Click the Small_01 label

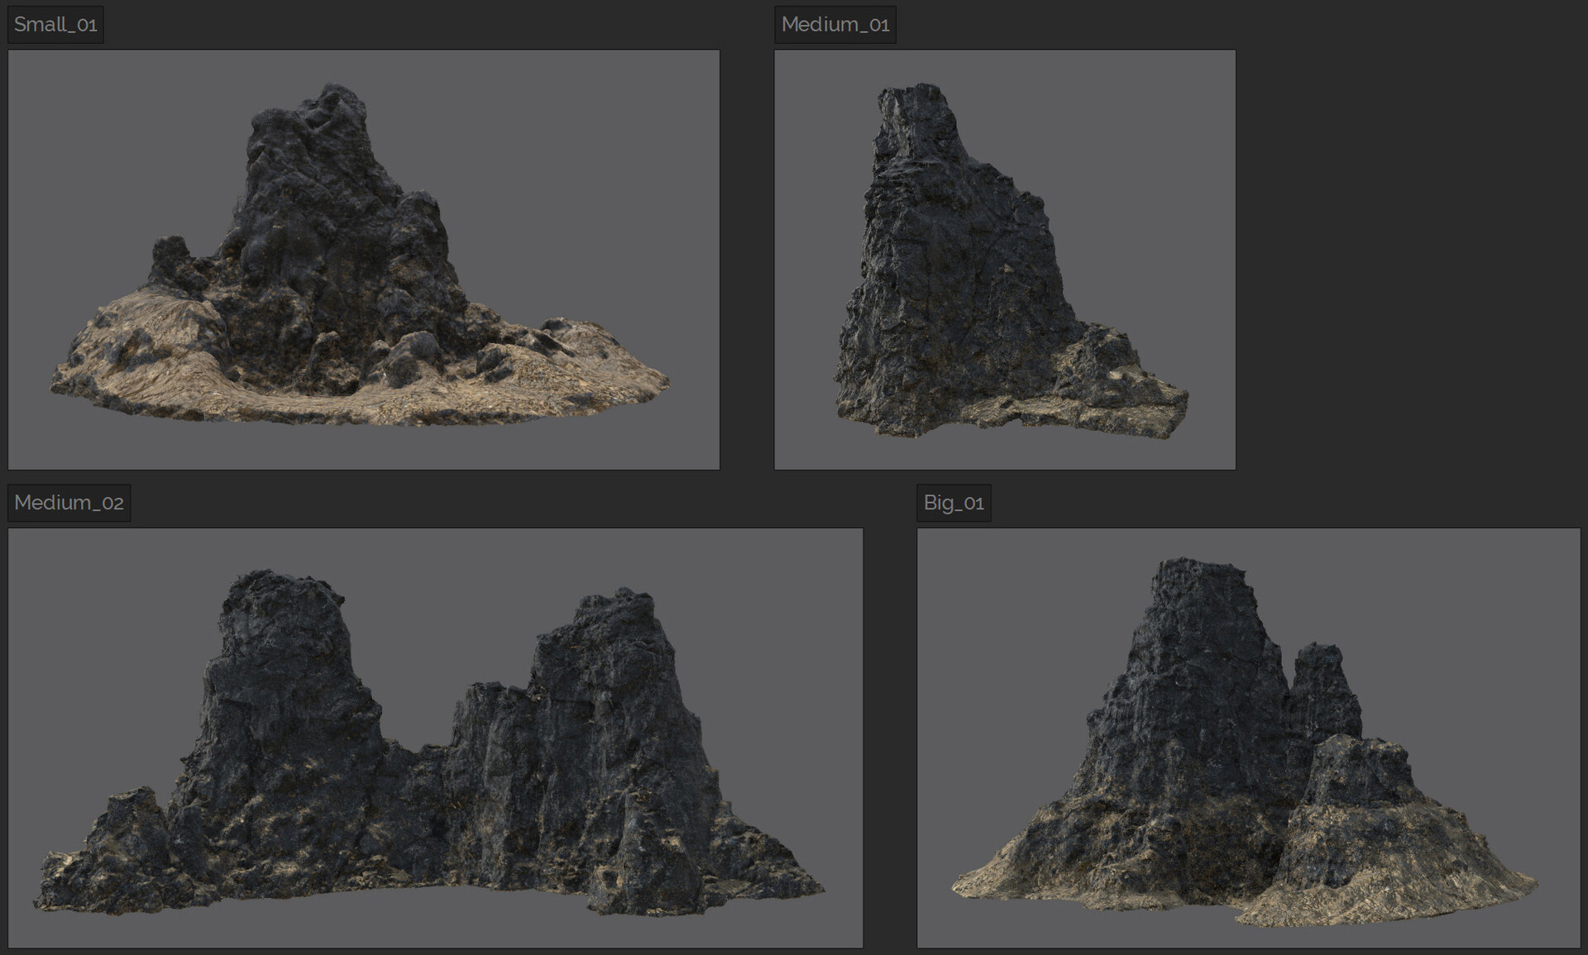tap(55, 24)
